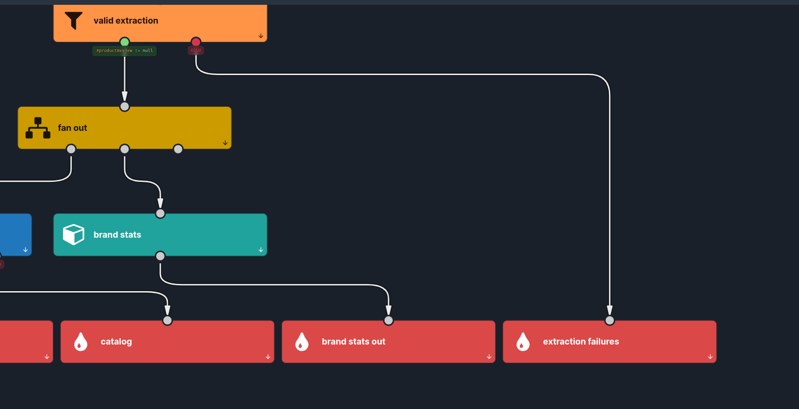This screenshot has width=799, height=409.
Task: Click the middle output port of fan out
Action: pyautogui.click(x=125, y=149)
